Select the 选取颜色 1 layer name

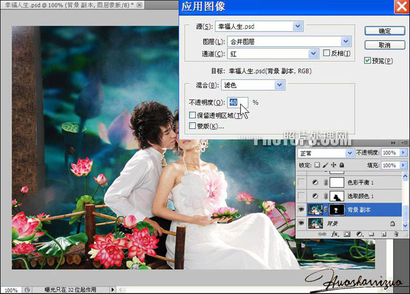click(x=360, y=196)
